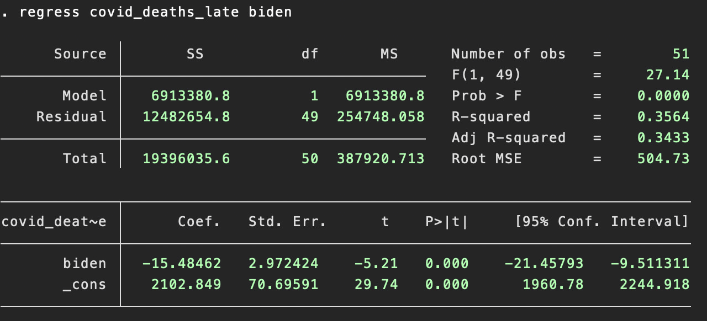
Task: Click Total SS value 19396035.6
Action: pos(186,159)
